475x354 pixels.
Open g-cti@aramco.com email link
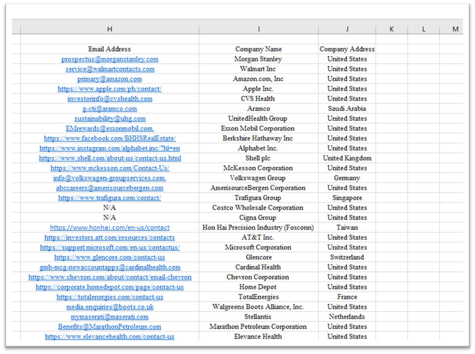[x=110, y=109]
